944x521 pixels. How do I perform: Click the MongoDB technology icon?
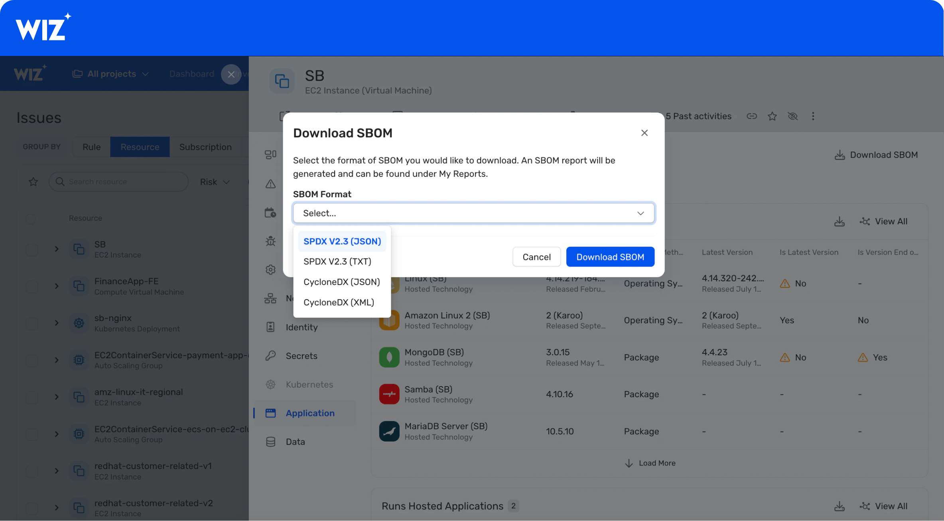click(389, 357)
